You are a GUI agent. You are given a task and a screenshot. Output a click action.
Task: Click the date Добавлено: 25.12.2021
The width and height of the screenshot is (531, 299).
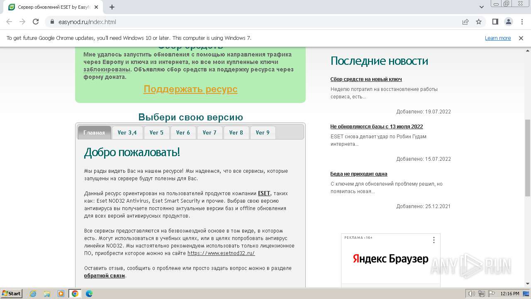pos(424,206)
